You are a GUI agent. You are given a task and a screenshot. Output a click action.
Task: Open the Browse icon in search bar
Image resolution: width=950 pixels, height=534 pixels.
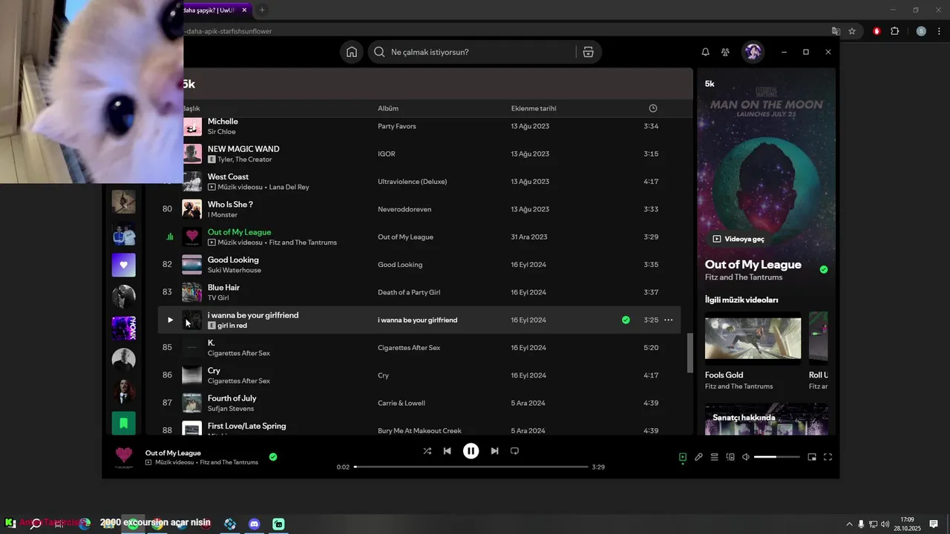click(x=588, y=52)
